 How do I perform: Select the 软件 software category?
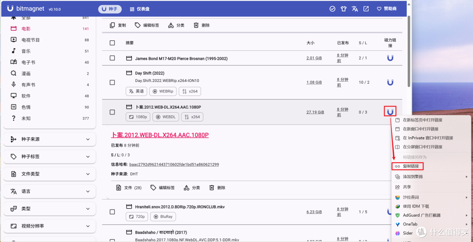coord(50,96)
